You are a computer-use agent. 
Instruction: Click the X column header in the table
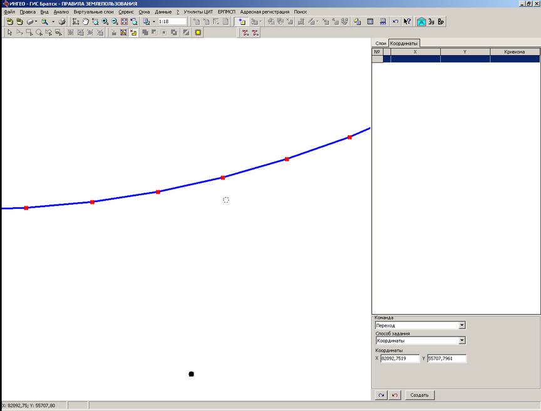pyautogui.click(x=415, y=52)
